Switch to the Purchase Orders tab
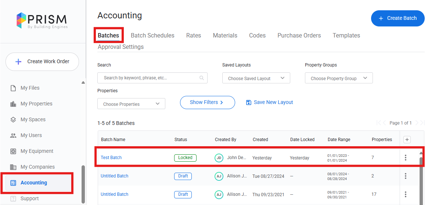This screenshot has height=205, width=435. (x=299, y=36)
